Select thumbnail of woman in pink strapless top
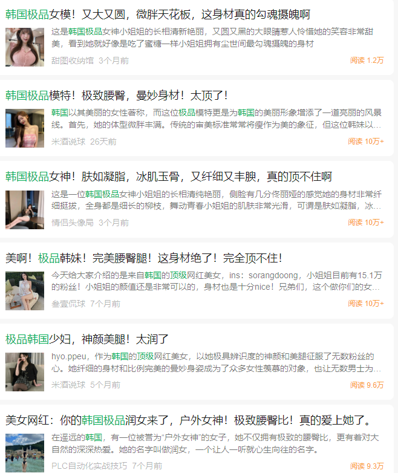The height and width of the screenshot is (473, 398). [25, 128]
